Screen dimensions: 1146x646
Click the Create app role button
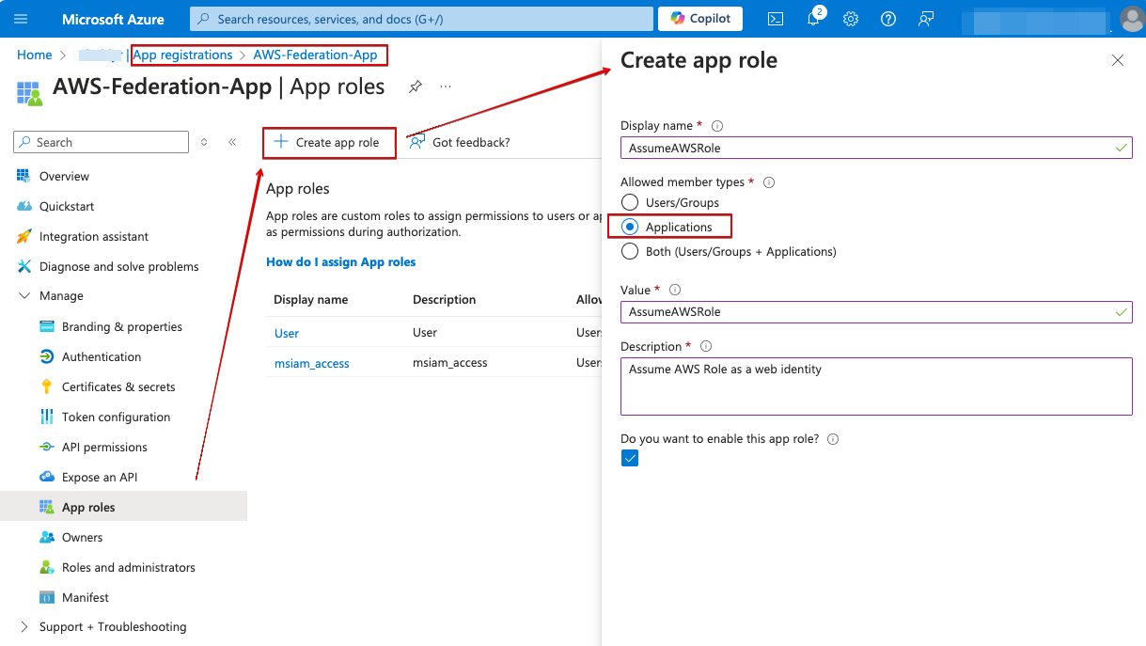(328, 142)
